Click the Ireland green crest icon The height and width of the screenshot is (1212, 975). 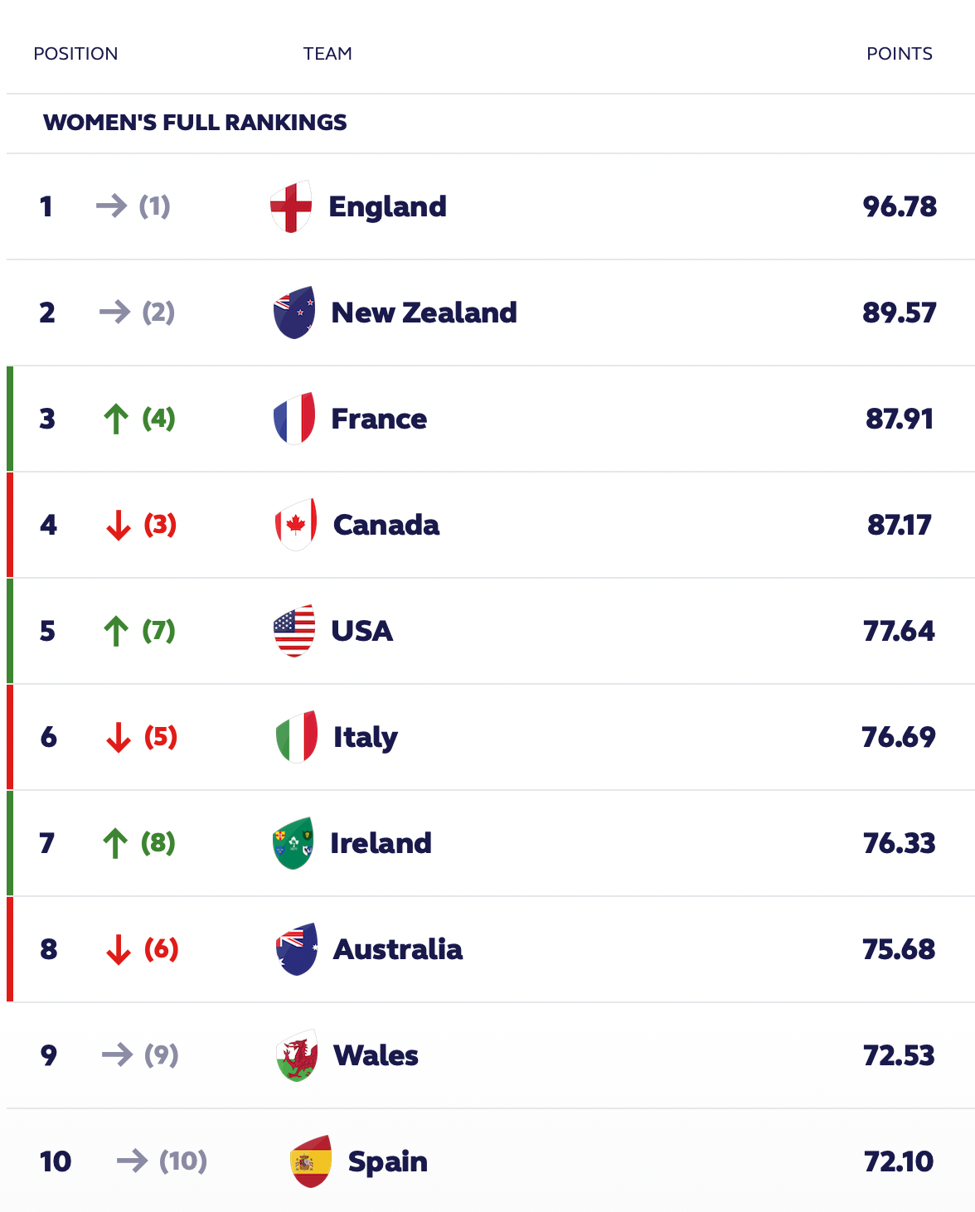[x=293, y=843]
